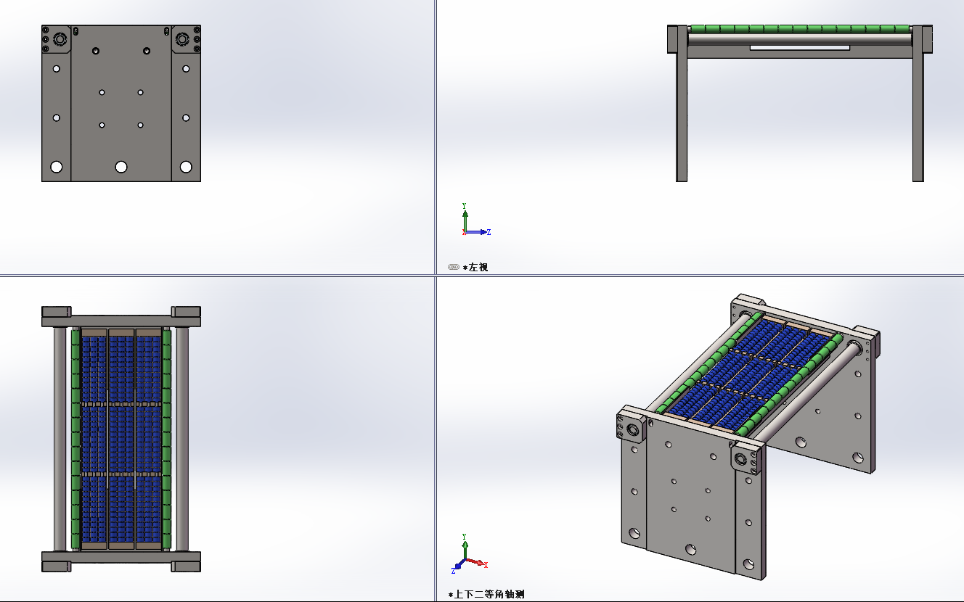Select the side-profile model in the 左视 viewport

[x=800, y=103]
